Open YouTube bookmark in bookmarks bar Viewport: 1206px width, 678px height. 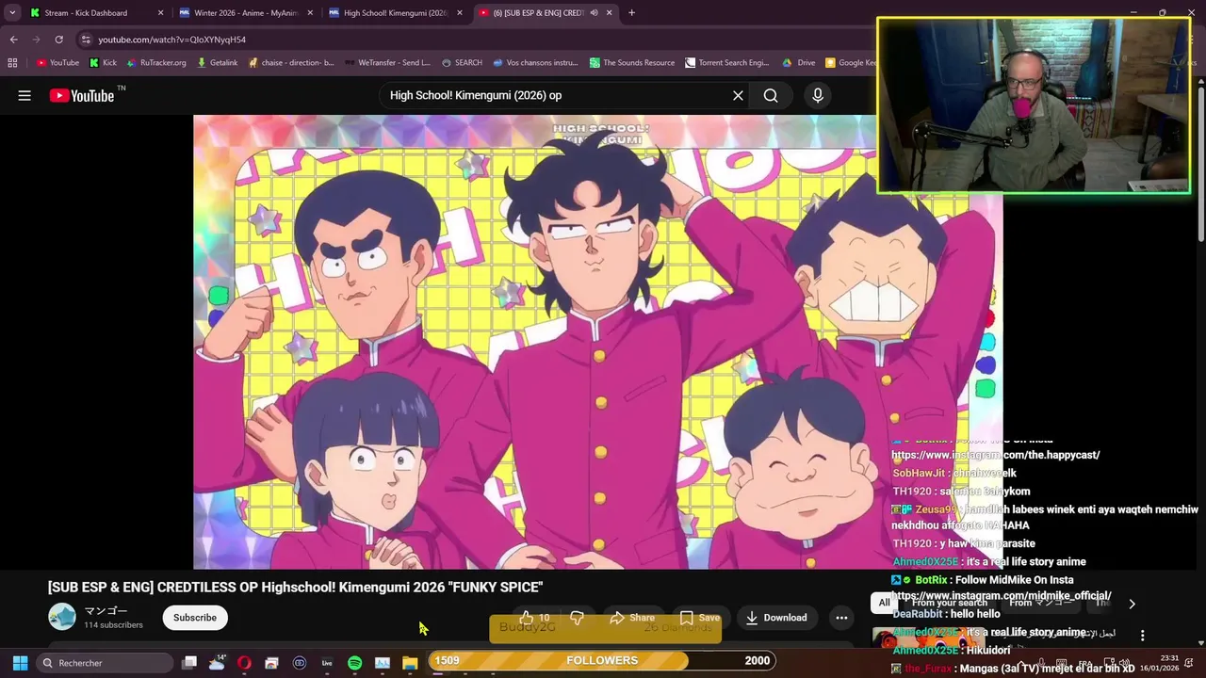pos(57,63)
